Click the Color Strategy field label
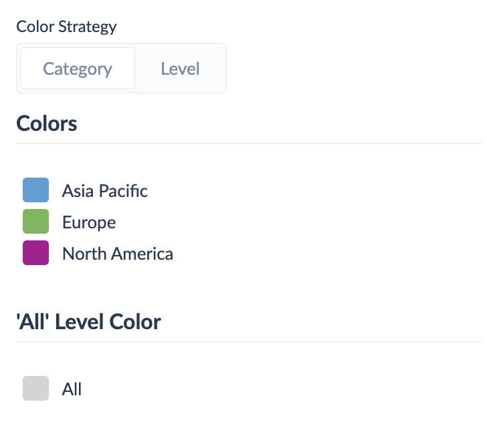 click(x=66, y=27)
